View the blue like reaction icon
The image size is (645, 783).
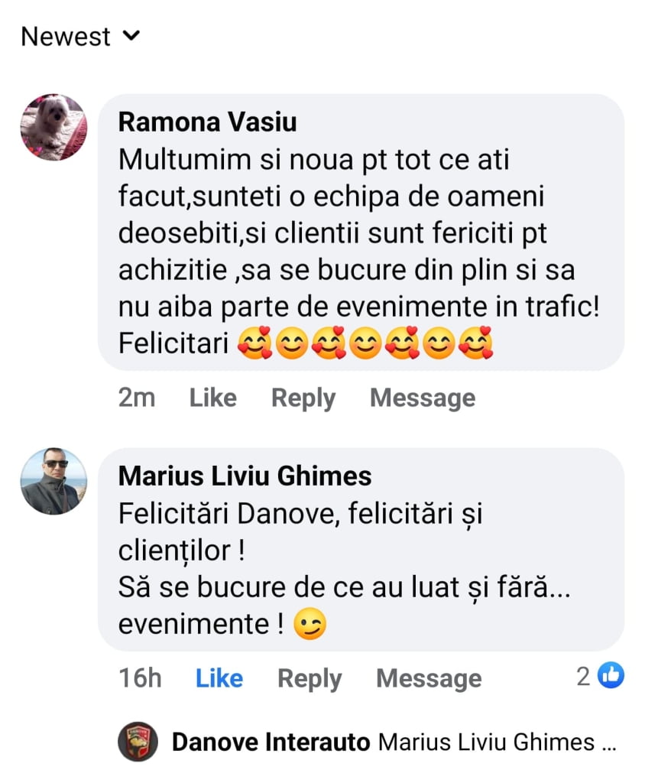[611, 675]
